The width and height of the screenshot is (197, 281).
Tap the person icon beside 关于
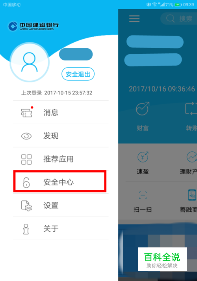[26, 229]
